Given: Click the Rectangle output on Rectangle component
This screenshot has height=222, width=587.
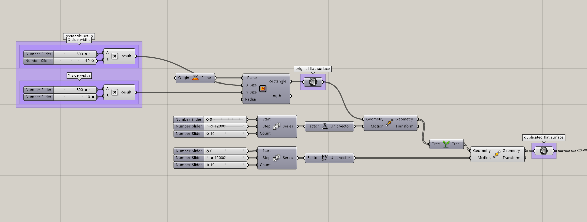Looking at the screenshot, I should click(x=278, y=81).
